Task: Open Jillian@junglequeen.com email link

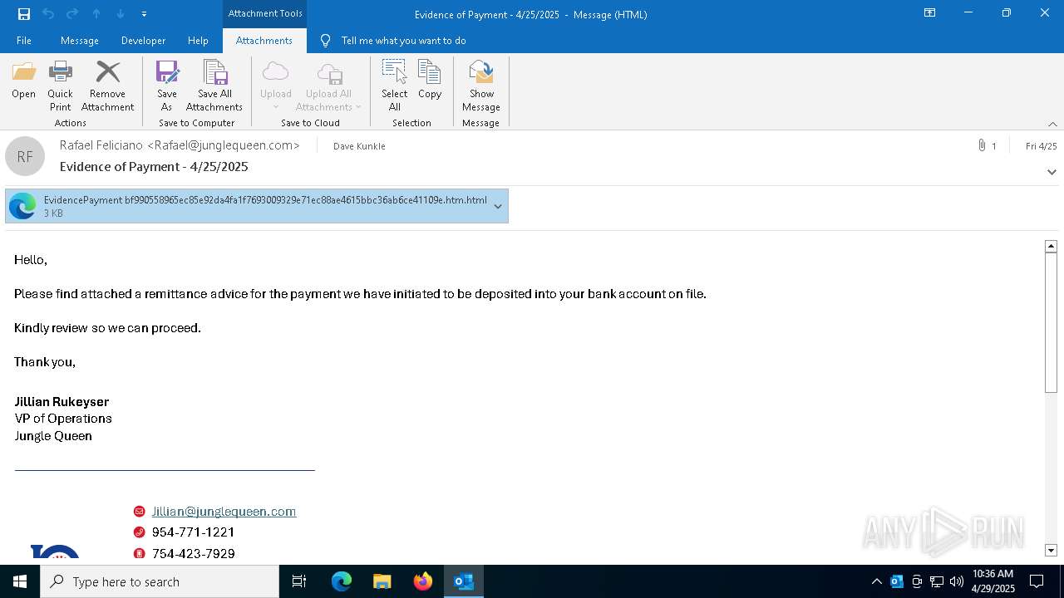Action: tap(224, 512)
